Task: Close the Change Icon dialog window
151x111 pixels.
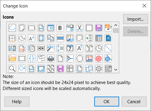Action: coord(144,6)
